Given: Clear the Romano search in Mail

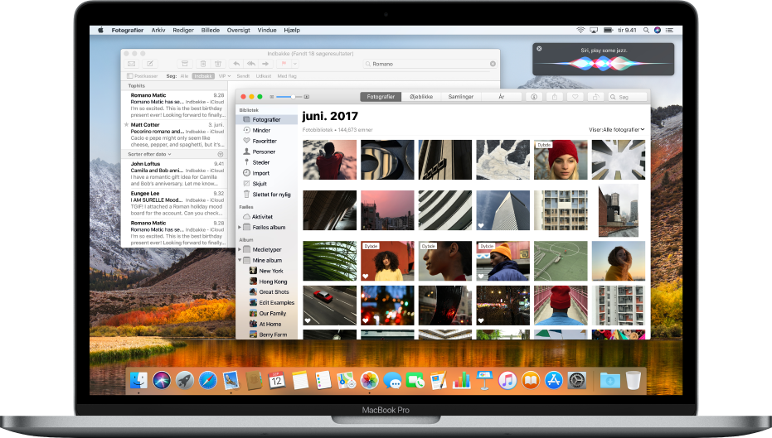Looking at the screenshot, I should pos(493,64).
